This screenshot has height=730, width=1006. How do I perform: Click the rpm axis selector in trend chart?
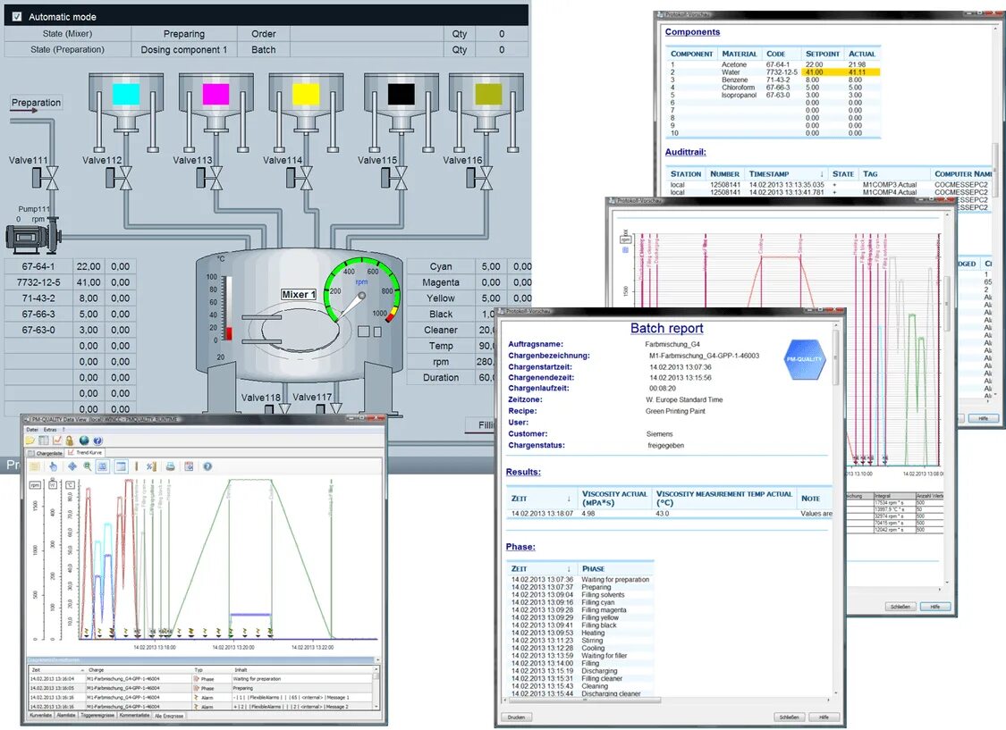coord(35,484)
